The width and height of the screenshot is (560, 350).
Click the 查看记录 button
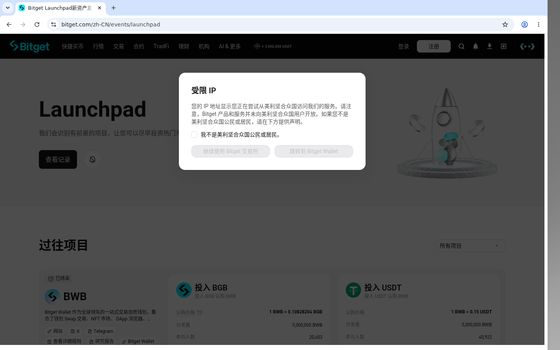pyautogui.click(x=58, y=159)
